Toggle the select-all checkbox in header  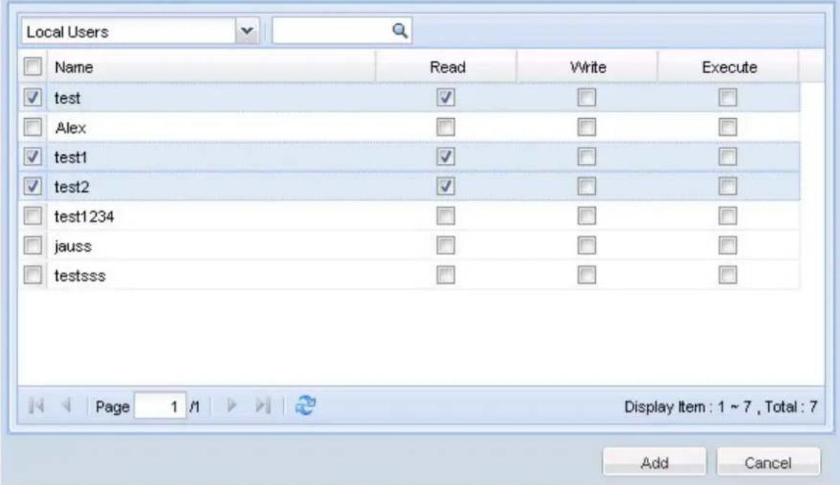(32, 67)
